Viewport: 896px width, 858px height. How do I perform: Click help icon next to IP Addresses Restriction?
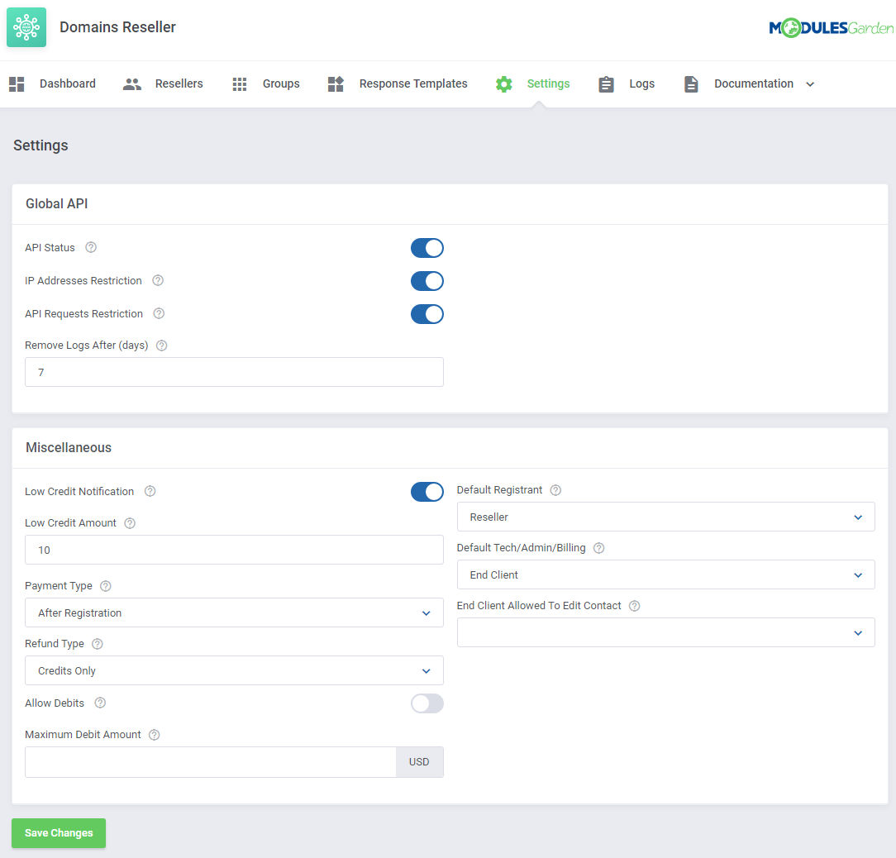pos(158,281)
